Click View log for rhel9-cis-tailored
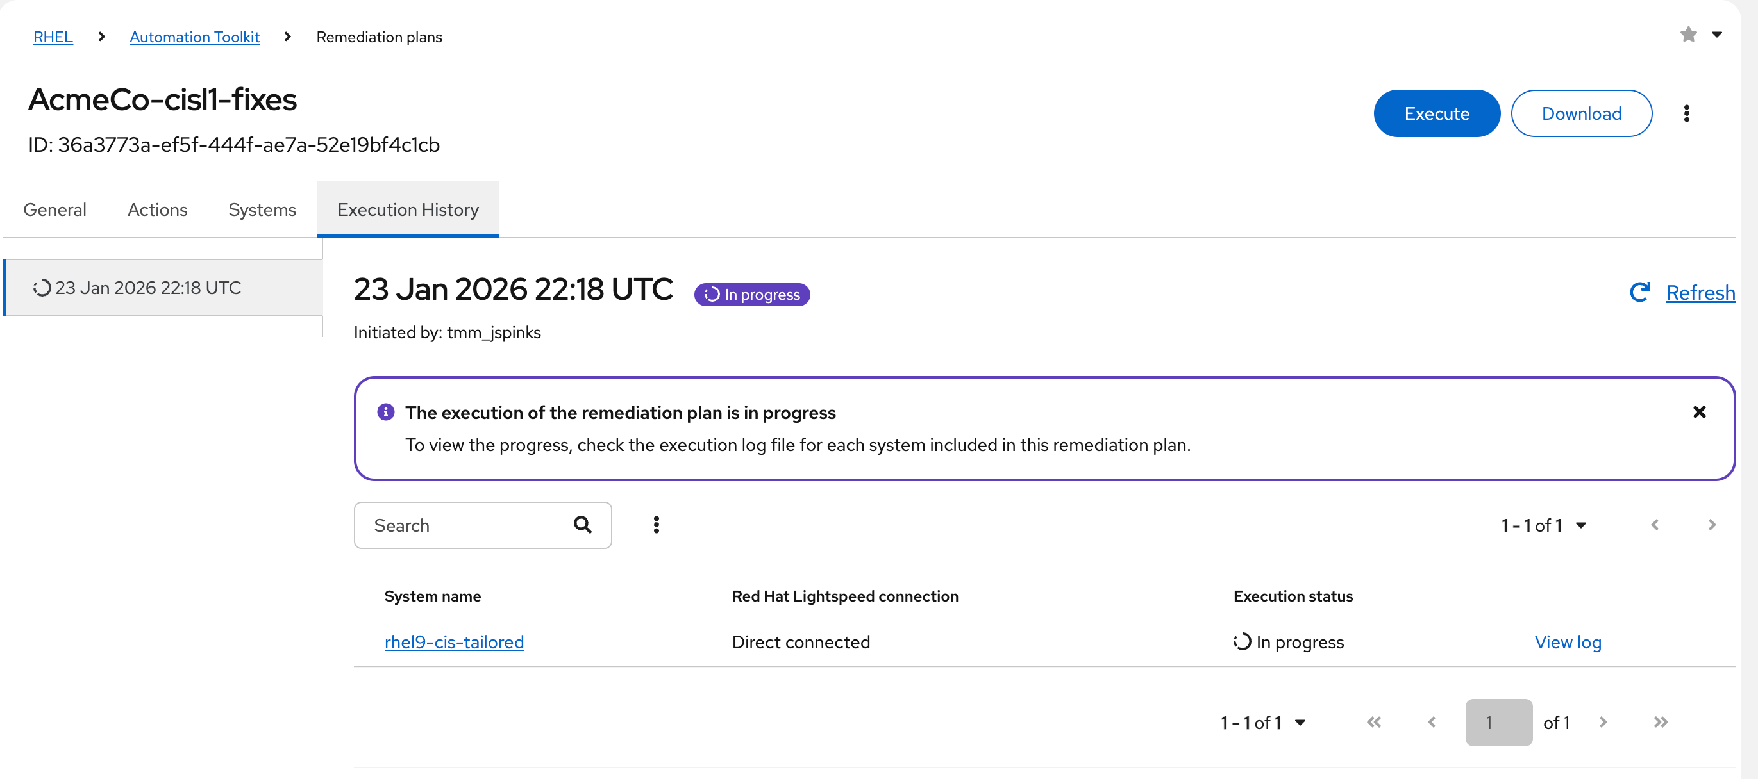 tap(1567, 642)
